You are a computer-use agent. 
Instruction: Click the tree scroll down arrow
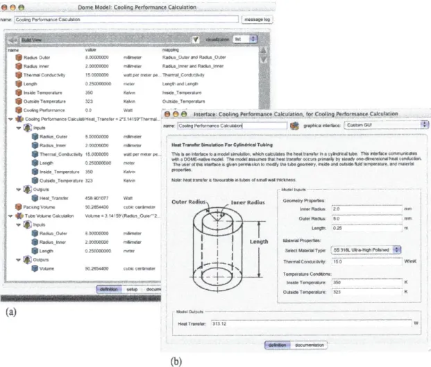263,60
